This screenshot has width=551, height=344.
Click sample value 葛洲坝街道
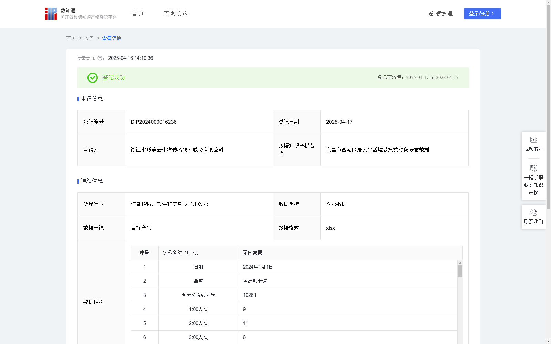pos(255,281)
